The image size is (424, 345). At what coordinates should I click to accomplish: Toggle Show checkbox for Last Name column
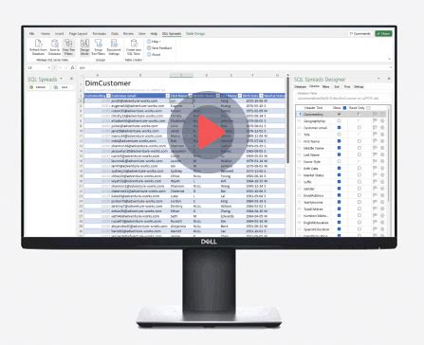[x=339, y=154]
